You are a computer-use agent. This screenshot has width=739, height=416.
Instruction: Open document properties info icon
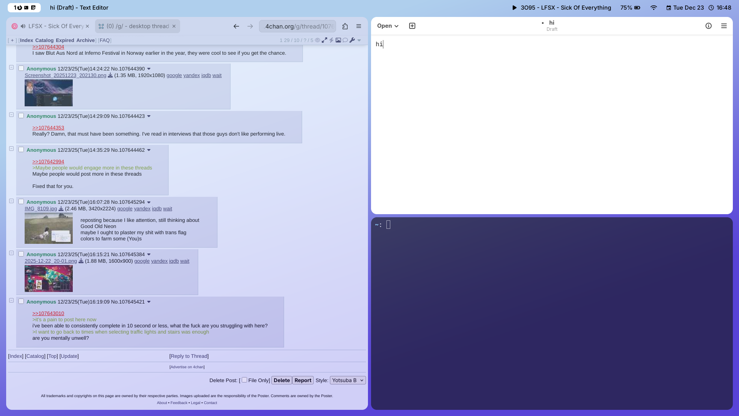(709, 26)
